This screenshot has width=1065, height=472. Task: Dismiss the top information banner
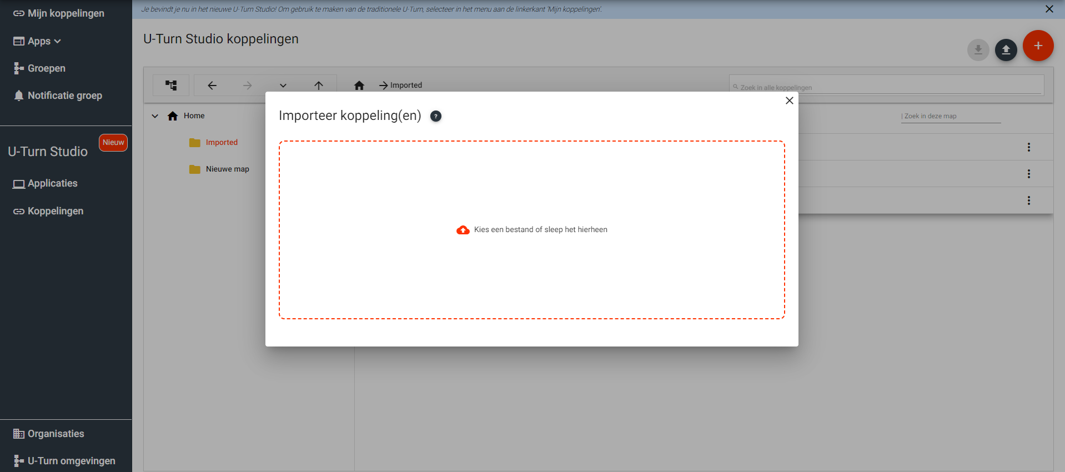(x=1049, y=9)
